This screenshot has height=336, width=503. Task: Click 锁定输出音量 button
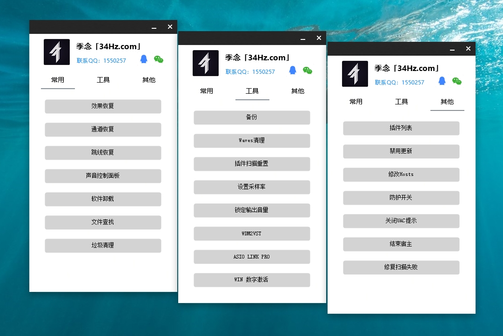click(x=252, y=210)
